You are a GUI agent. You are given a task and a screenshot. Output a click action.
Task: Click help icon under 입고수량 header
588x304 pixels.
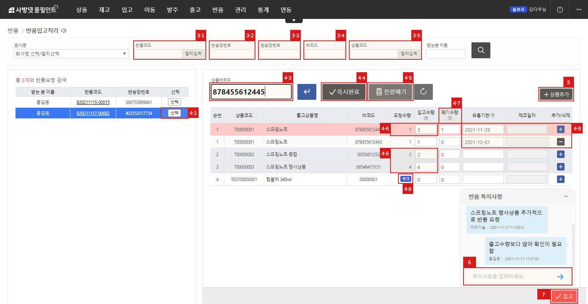click(x=426, y=118)
